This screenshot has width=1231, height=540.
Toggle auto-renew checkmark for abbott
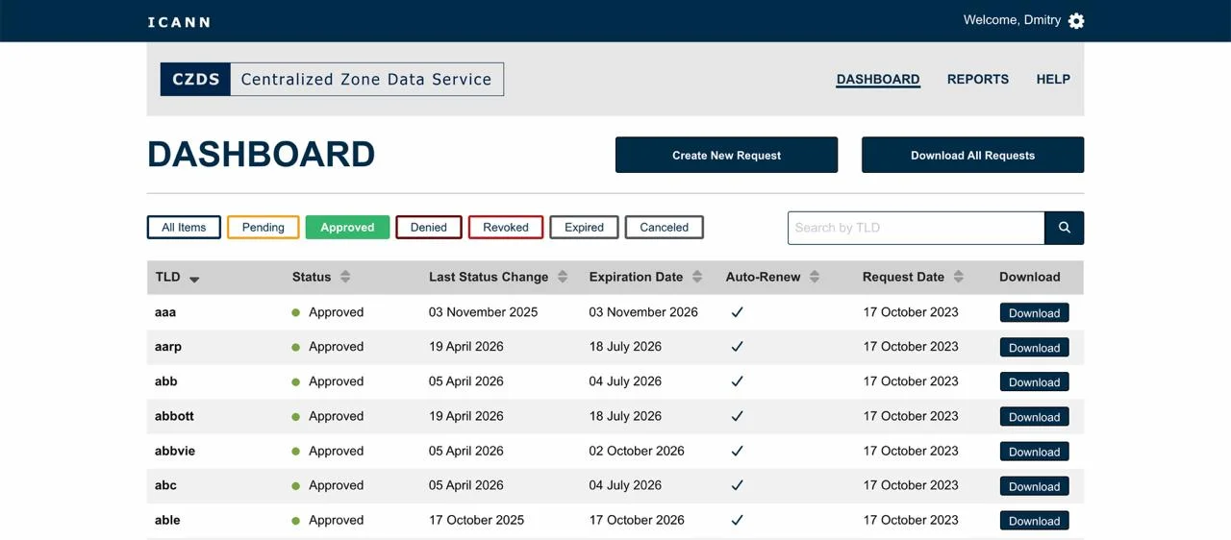click(738, 416)
